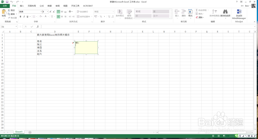Click the Decrease Font Size icon
This screenshot has height=139, width=258.
(x=54, y=12)
